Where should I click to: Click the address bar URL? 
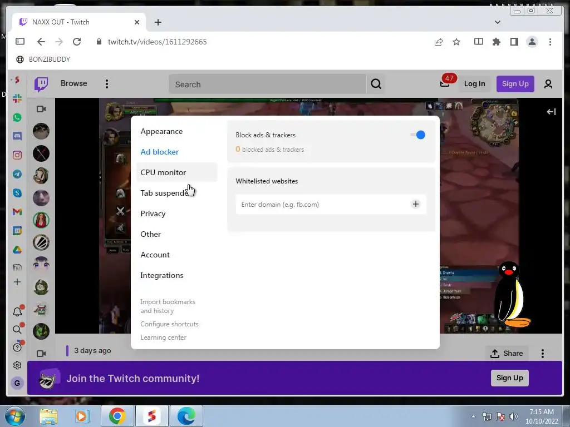[x=157, y=42]
